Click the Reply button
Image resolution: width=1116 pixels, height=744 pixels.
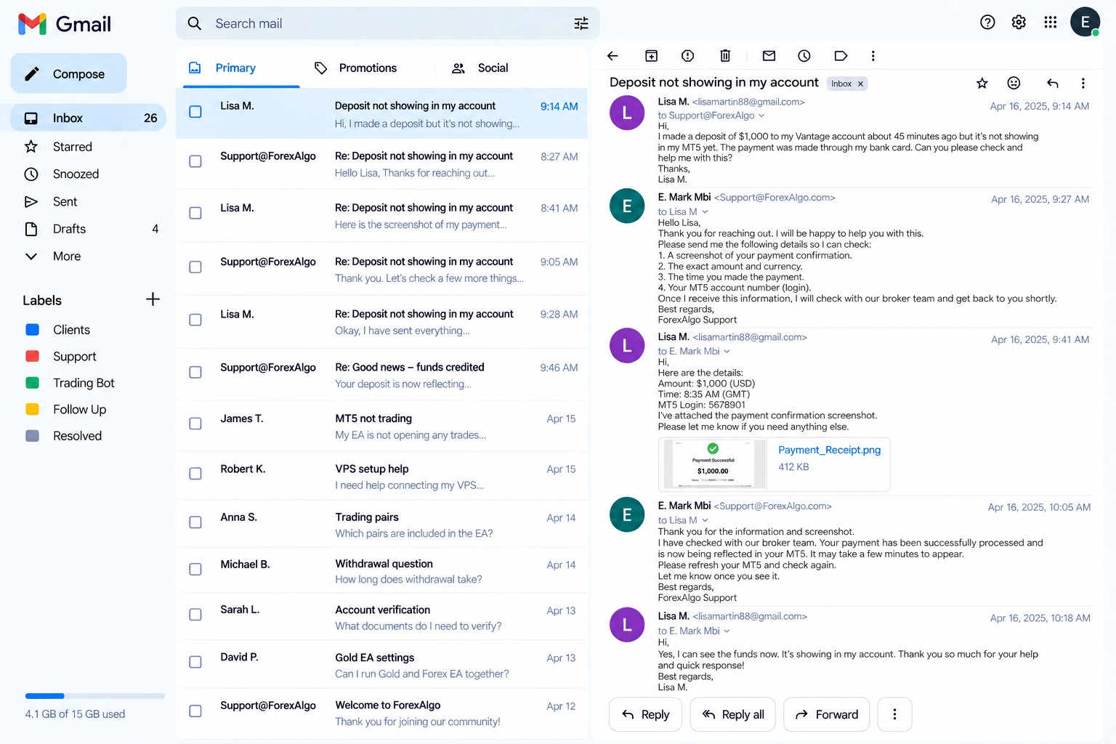pos(645,715)
